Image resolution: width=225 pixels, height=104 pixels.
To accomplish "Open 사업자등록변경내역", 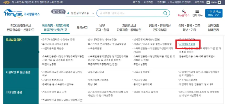I will [x=52, y=80].
